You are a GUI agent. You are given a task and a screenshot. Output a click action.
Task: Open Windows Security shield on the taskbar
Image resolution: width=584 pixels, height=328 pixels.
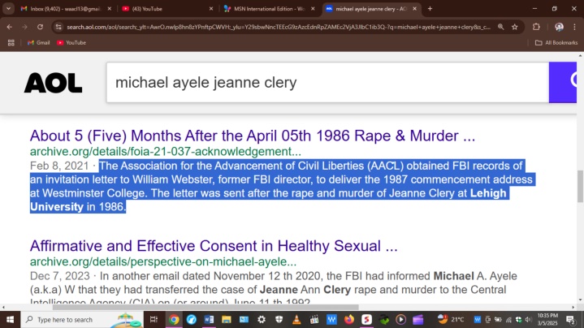(279, 319)
